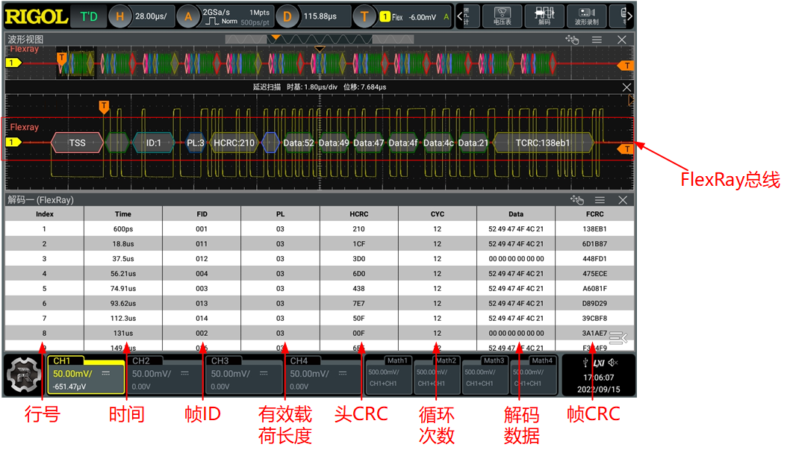Select FID cell 002 in row 8
This screenshot has height=456, width=790.
pos(202,333)
